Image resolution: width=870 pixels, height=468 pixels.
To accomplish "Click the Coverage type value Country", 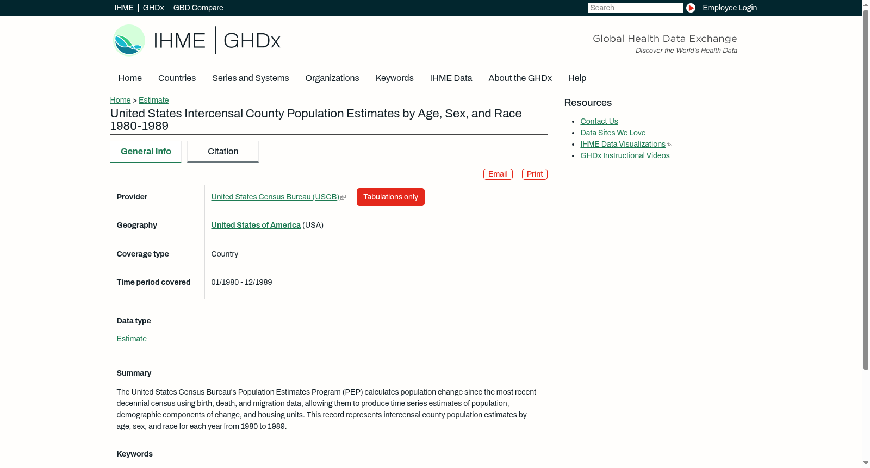I will pos(225,254).
